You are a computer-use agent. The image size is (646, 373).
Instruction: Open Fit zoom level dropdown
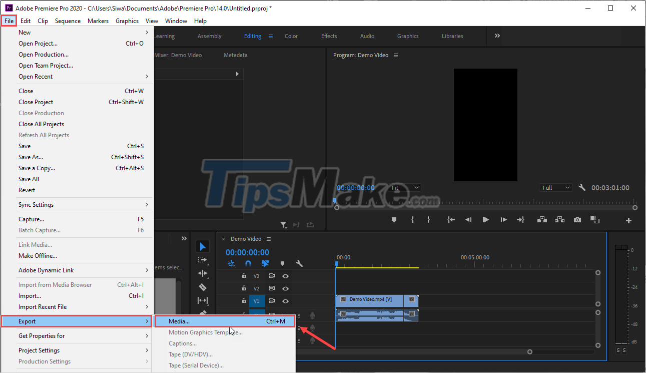(405, 188)
